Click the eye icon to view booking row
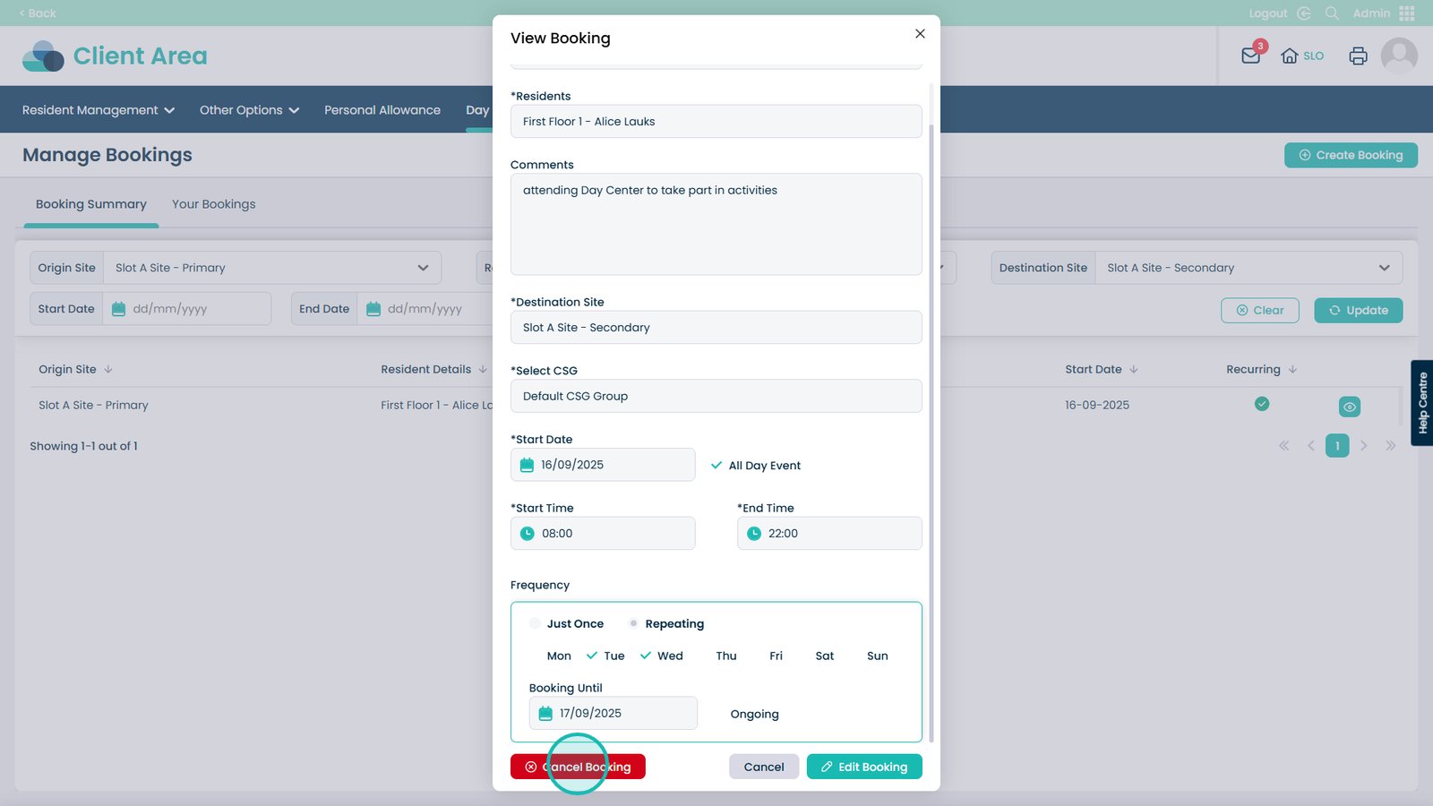 point(1350,407)
